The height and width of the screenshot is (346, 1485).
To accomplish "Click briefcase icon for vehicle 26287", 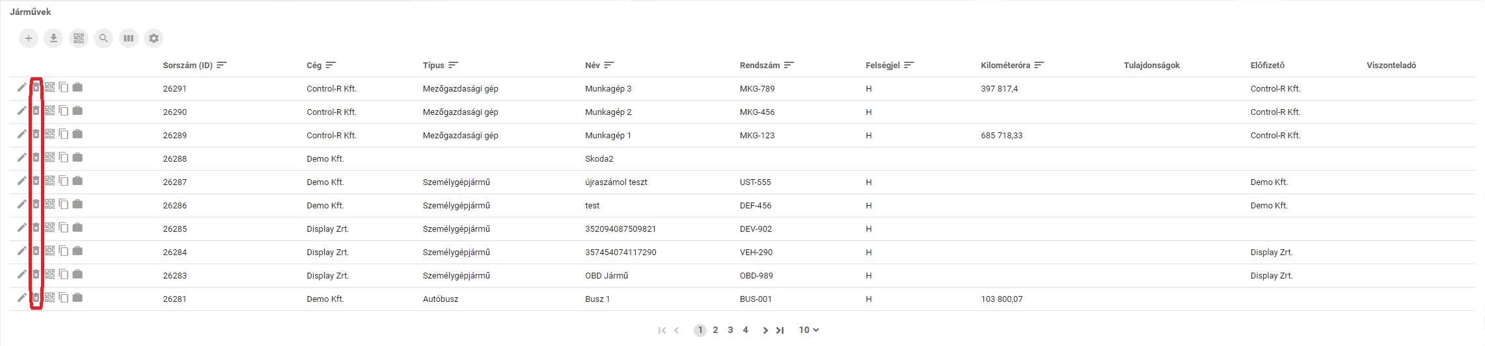I will pos(77,181).
